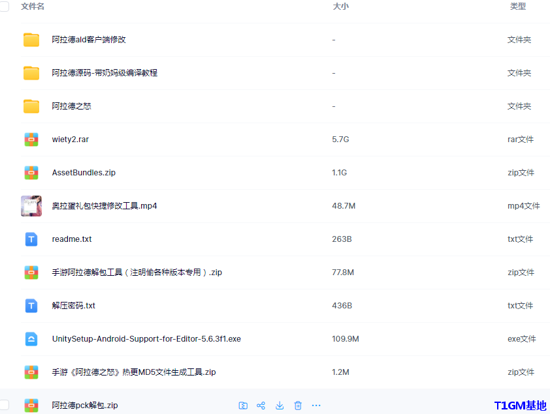Select file name readme.txt
The image size is (550, 414).
(72, 239)
